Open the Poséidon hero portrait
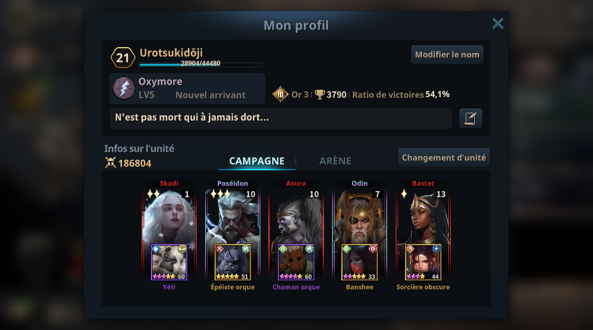593x330 pixels. pyautogui.click(x=233, y=216)
